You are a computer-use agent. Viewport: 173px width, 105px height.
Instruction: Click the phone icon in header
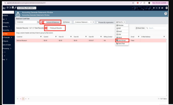click(15, 8)
